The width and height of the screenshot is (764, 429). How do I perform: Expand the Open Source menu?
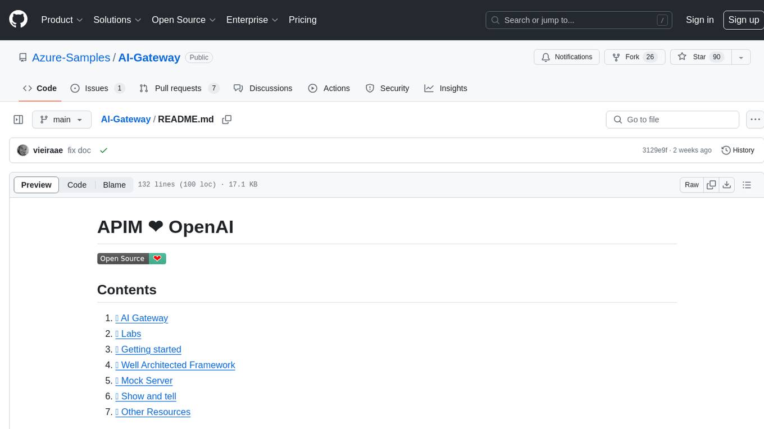184,20
